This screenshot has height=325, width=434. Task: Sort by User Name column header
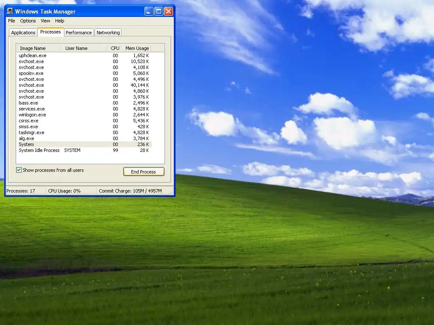pyautogui.click(x=84, y=48)
